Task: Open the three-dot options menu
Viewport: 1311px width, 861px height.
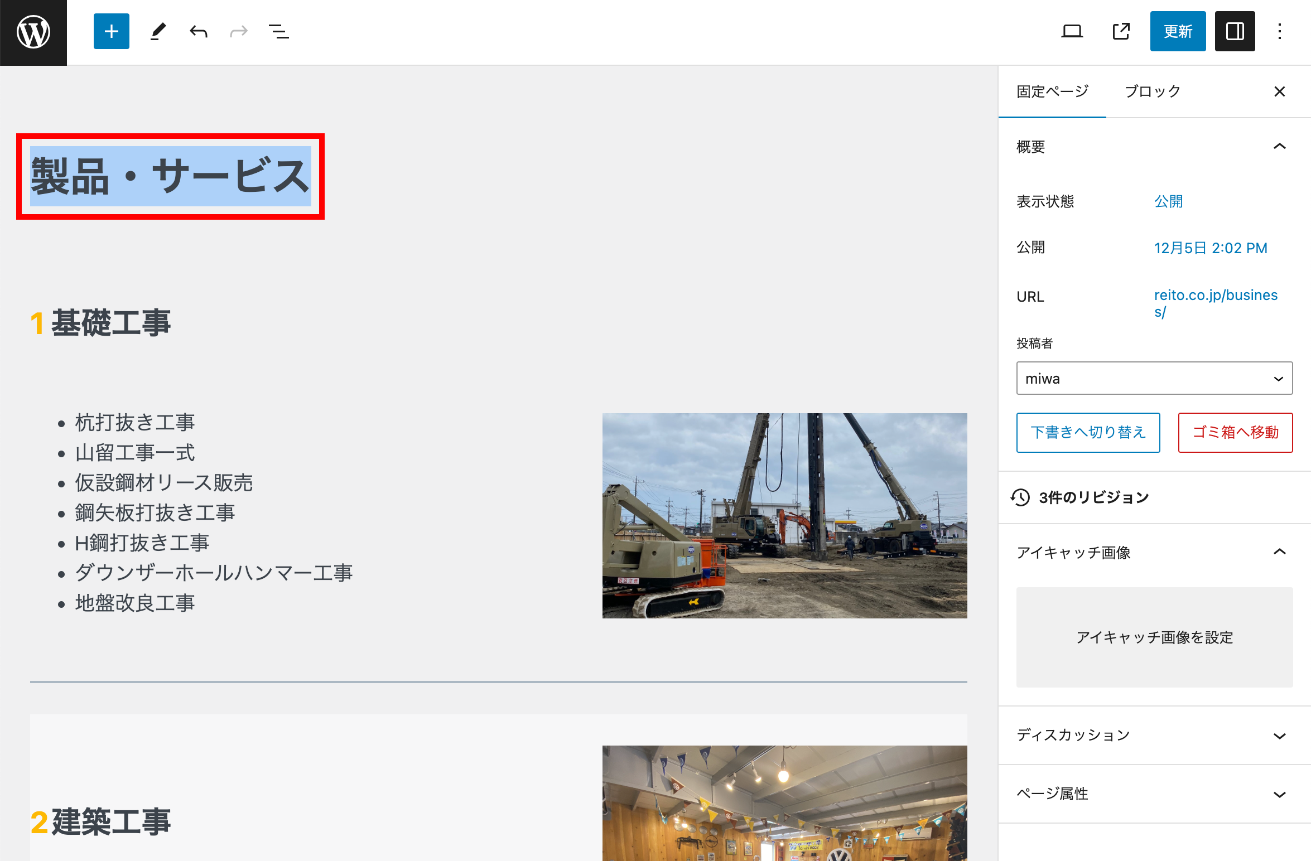Action: 1280,31
